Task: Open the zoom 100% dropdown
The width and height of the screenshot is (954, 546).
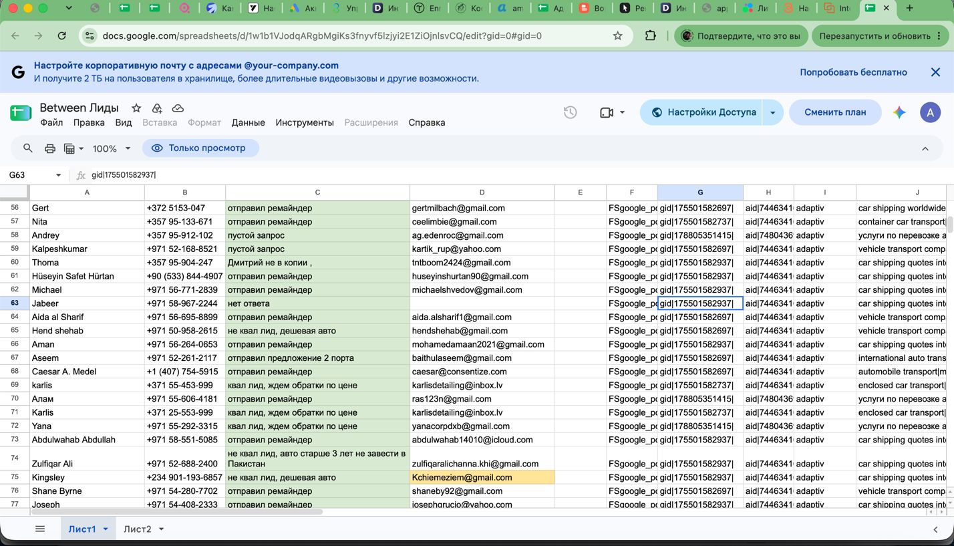Action: (x=112, y=148)
